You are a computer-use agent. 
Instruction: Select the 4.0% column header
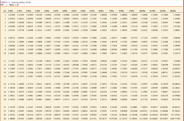tap(65, 11)
